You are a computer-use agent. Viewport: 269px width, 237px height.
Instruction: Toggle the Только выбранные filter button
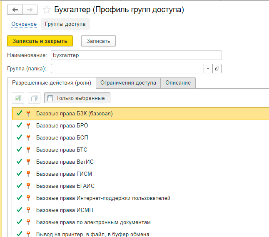click(77, 98)
